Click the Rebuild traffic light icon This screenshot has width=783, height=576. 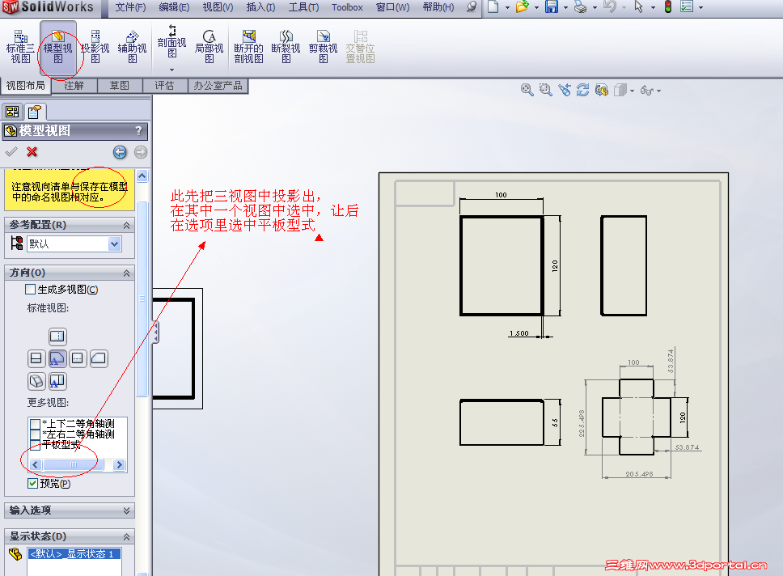tap(668, 7)
